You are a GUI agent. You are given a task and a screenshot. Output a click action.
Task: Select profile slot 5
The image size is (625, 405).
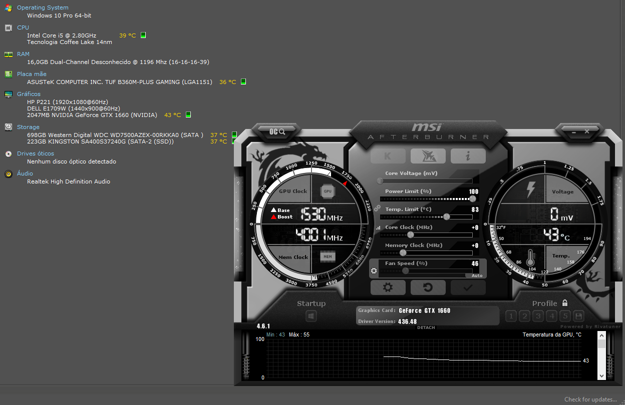565,316
